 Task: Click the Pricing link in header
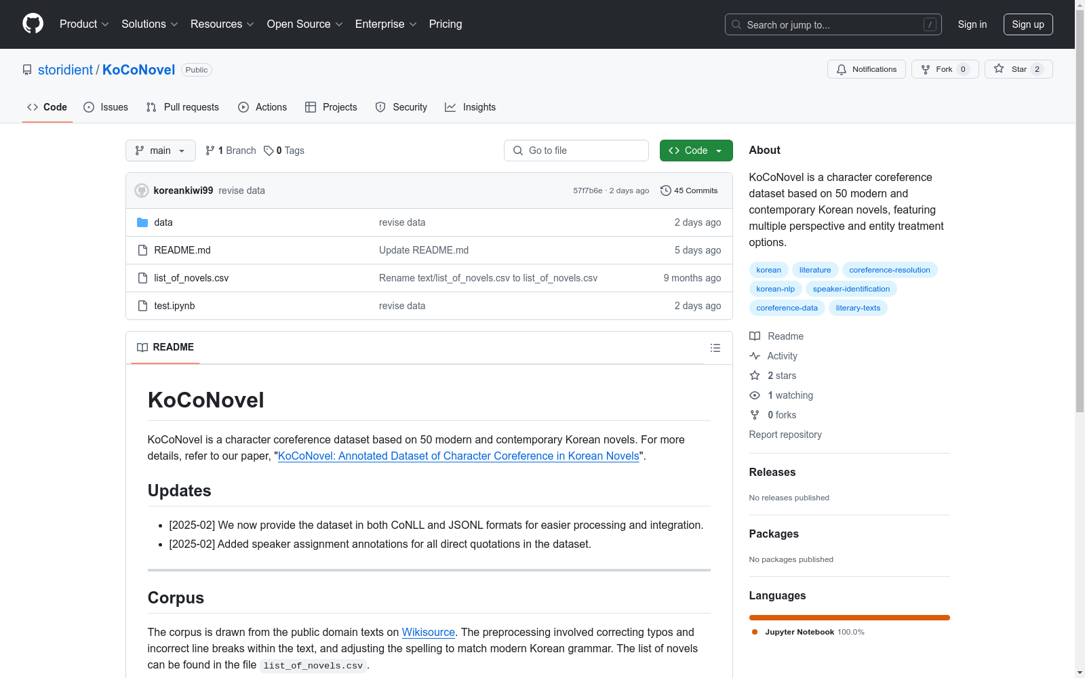pos(446,24)
